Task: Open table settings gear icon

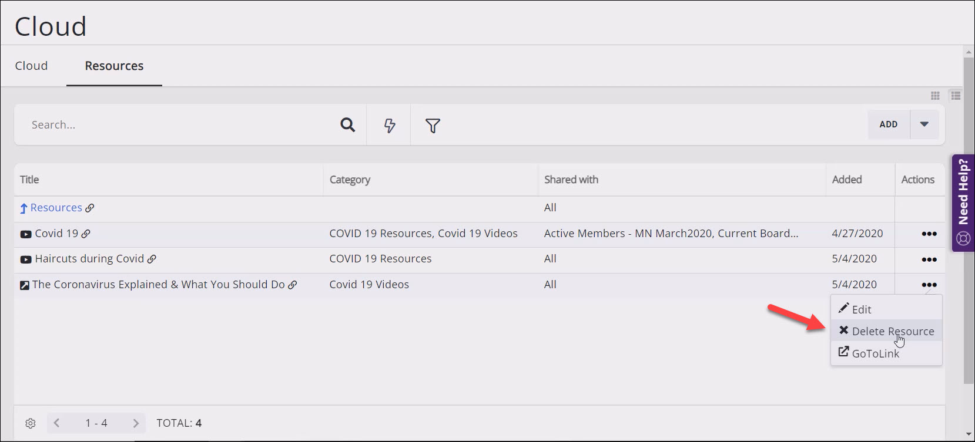Action: tap(31, 423)
